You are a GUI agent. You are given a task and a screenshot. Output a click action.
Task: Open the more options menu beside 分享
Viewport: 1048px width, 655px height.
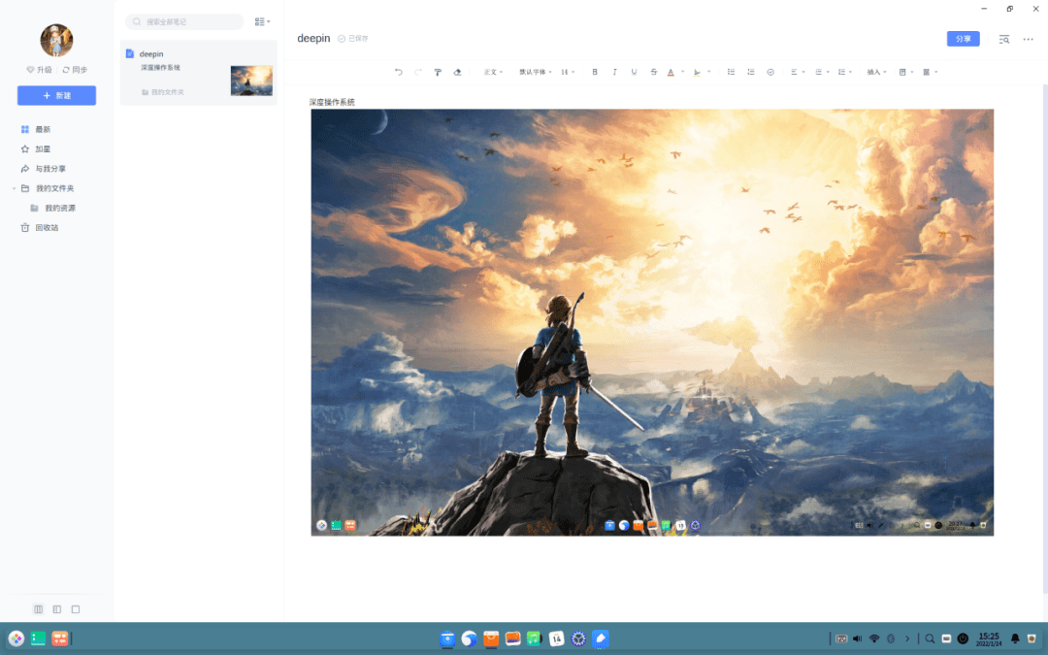tap(1028, 39)
